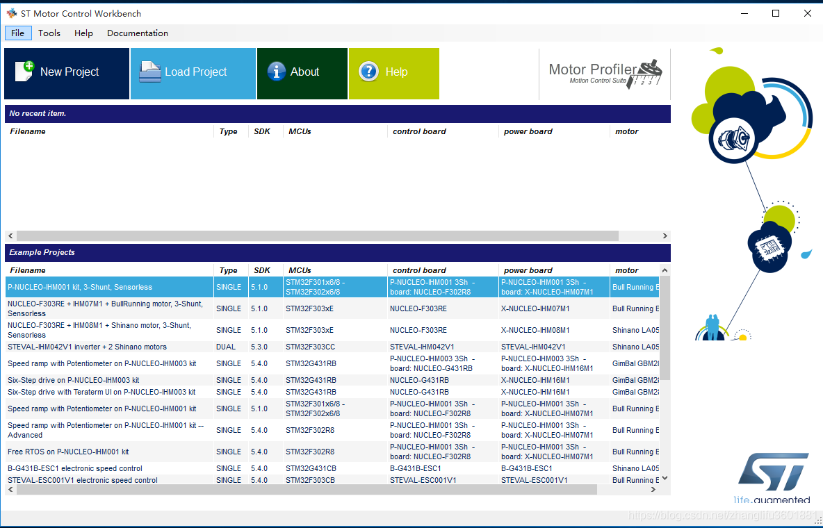Select 'B-G431B-ESC1 electronic speed control' example

(332, 468)
